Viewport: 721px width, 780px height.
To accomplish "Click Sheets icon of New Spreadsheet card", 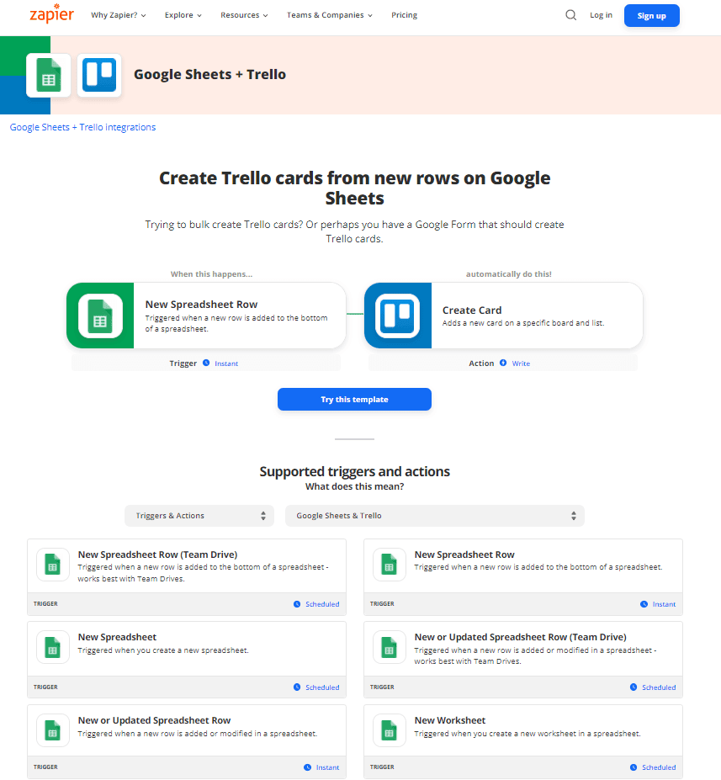I will (x=53, y=647).
